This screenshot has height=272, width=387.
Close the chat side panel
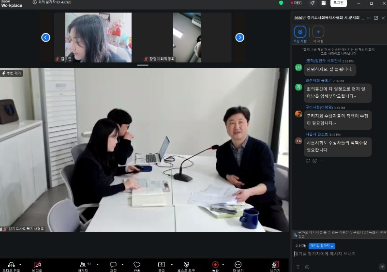[x=383, y=18]
